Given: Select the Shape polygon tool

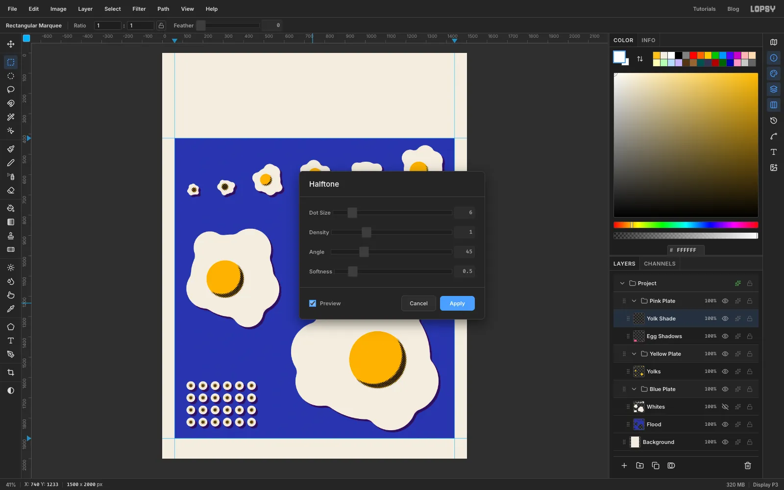Looking at the screenshot, I should tap(11, 327).
